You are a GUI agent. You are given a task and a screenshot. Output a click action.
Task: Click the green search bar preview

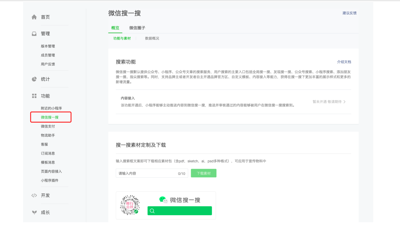[x=180, y=211]
